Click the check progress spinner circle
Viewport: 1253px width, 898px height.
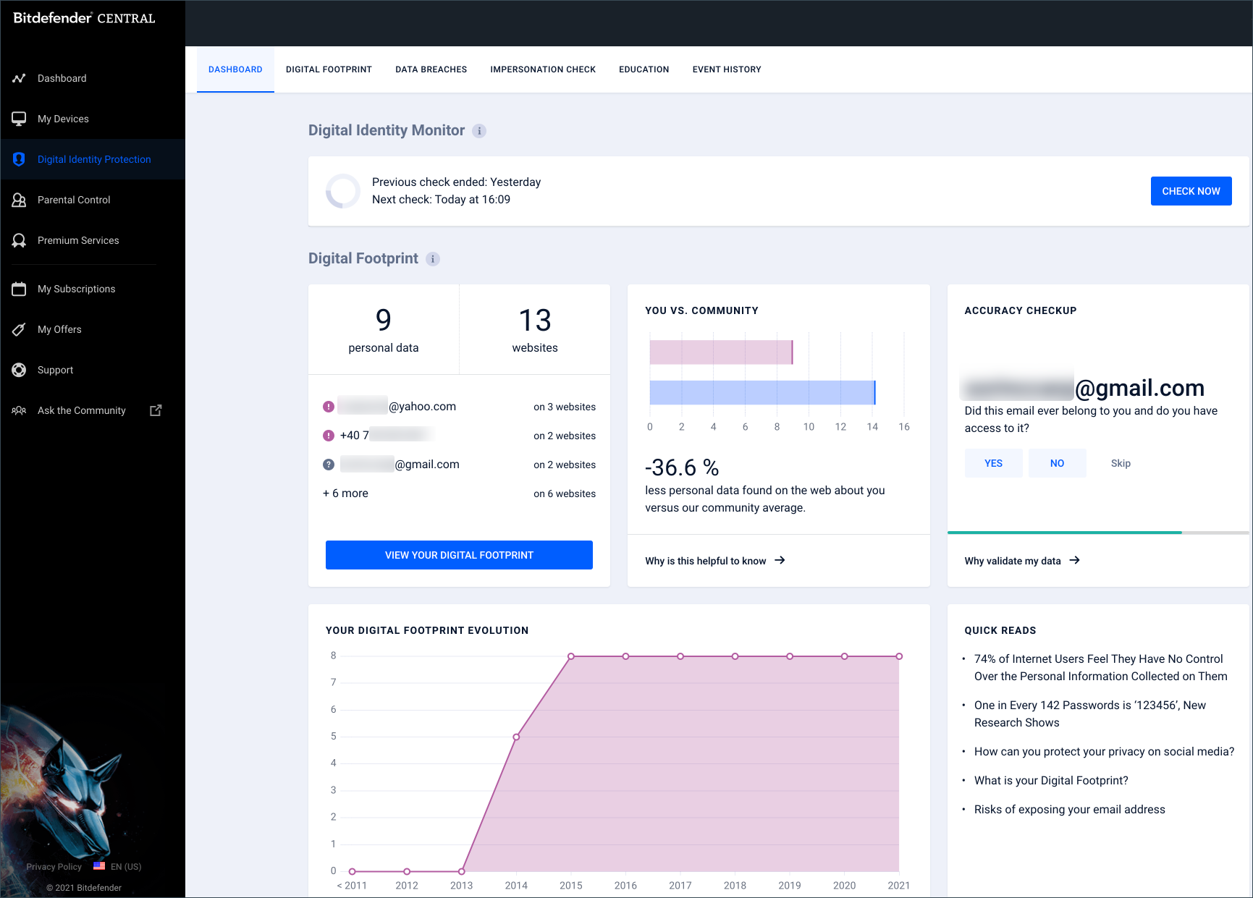click(343, 191)
